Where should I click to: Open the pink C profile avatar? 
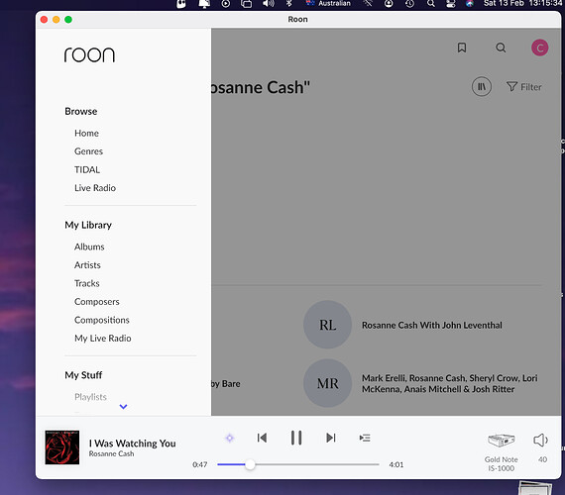pyautogui.click(x=539, y=48)
